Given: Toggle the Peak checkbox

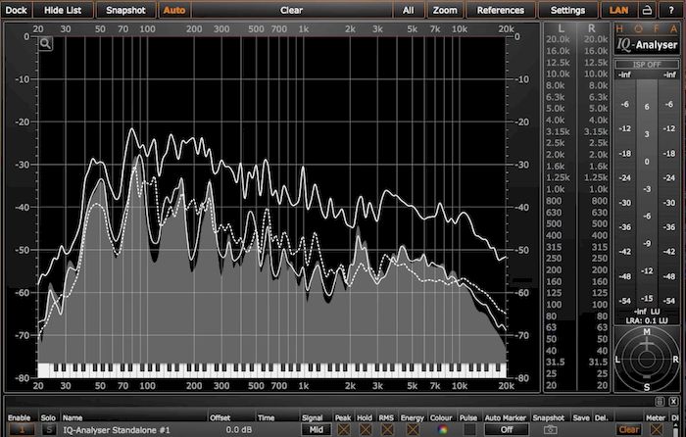Looking at the screenshot, I should click(343, 430).
